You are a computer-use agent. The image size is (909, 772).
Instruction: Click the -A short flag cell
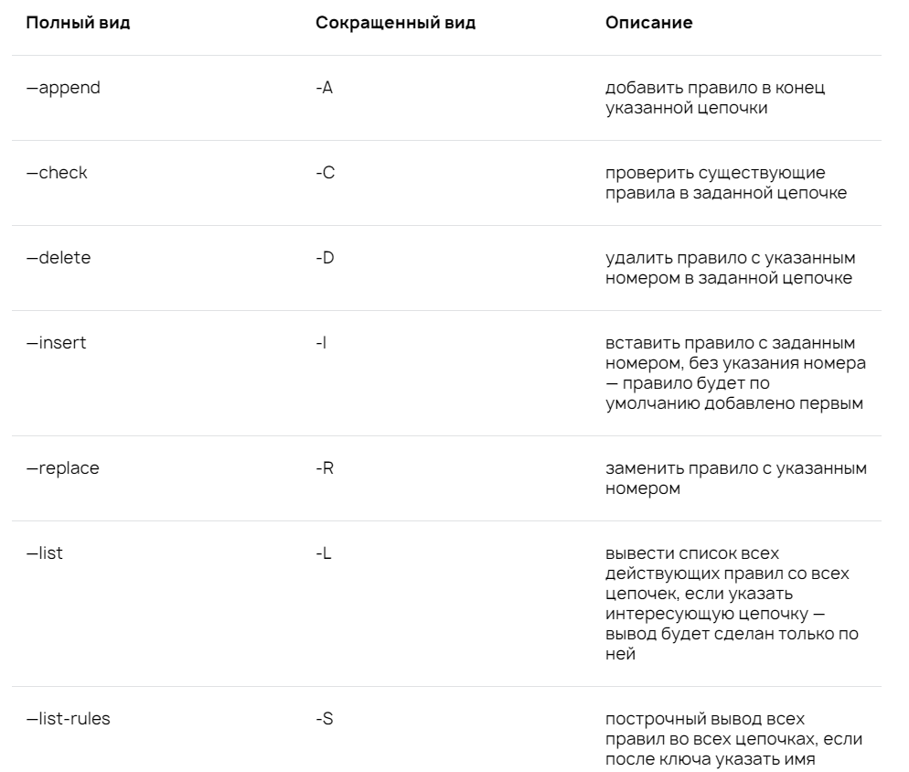click(324, 88)
